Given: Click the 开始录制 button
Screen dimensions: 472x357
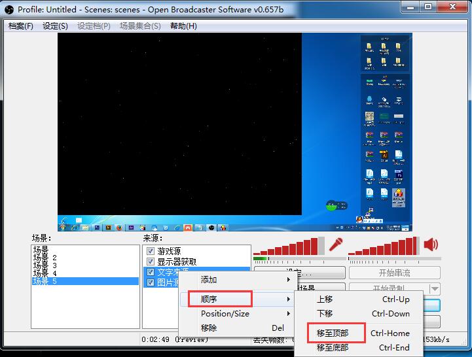Looking at the screenshot, I should tap(389, 289).
